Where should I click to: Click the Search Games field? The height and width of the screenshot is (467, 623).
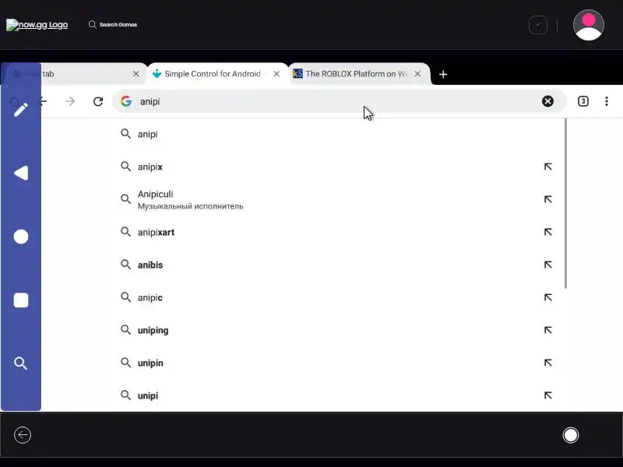coord(113,25)
